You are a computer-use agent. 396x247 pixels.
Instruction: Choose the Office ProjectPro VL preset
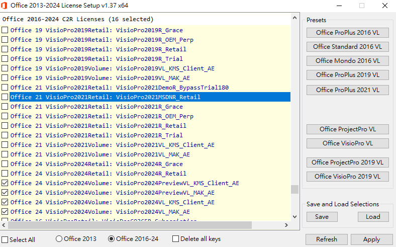[x=348, y=129]
